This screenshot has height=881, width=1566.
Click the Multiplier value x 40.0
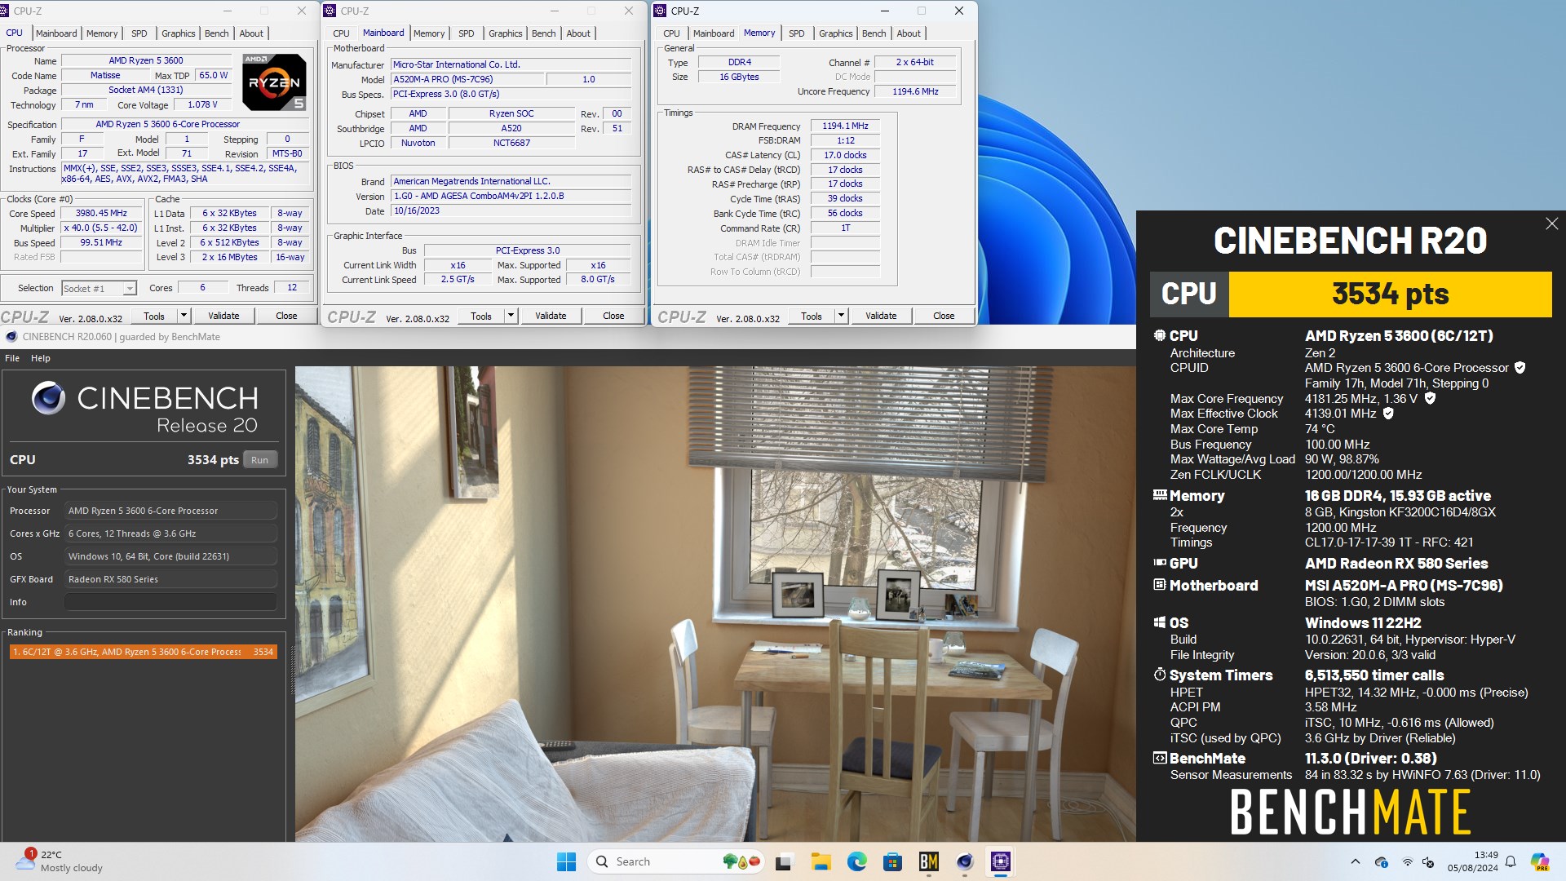pyautogui.click(x=101, y=228)
